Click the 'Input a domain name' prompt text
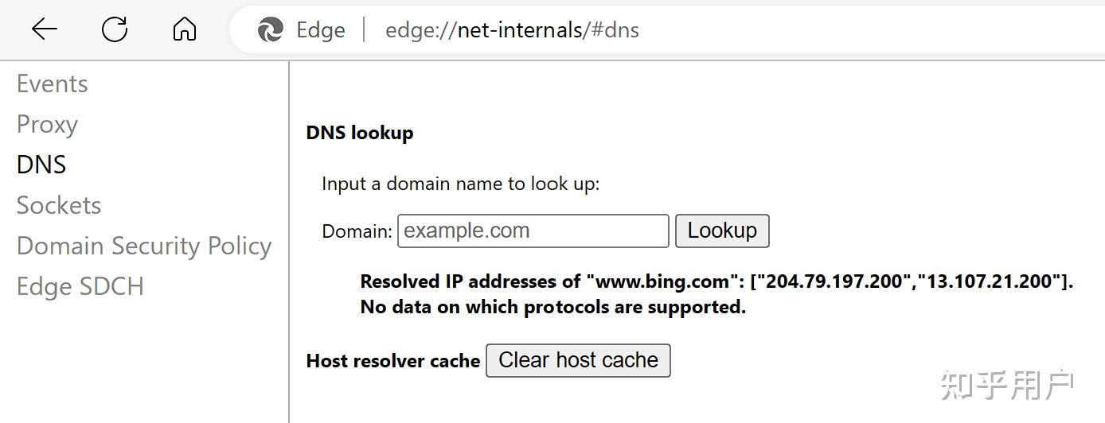This screenshot has height=423, width=1105. click(x=460, y=184)
